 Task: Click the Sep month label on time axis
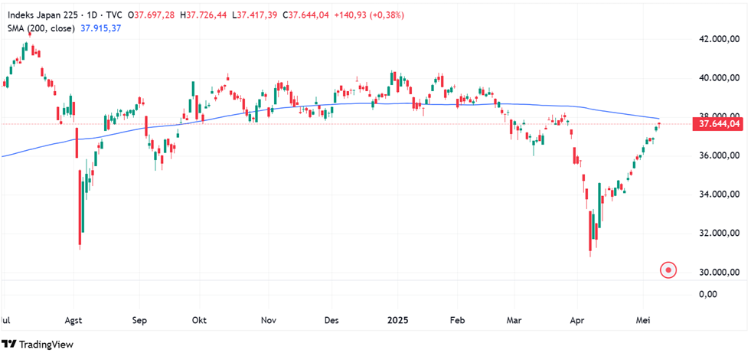139,320
